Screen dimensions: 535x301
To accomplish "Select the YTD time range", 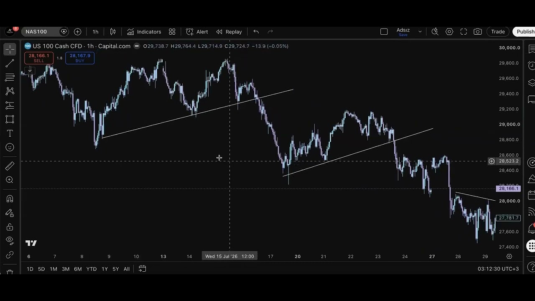I will pos(92,269).
